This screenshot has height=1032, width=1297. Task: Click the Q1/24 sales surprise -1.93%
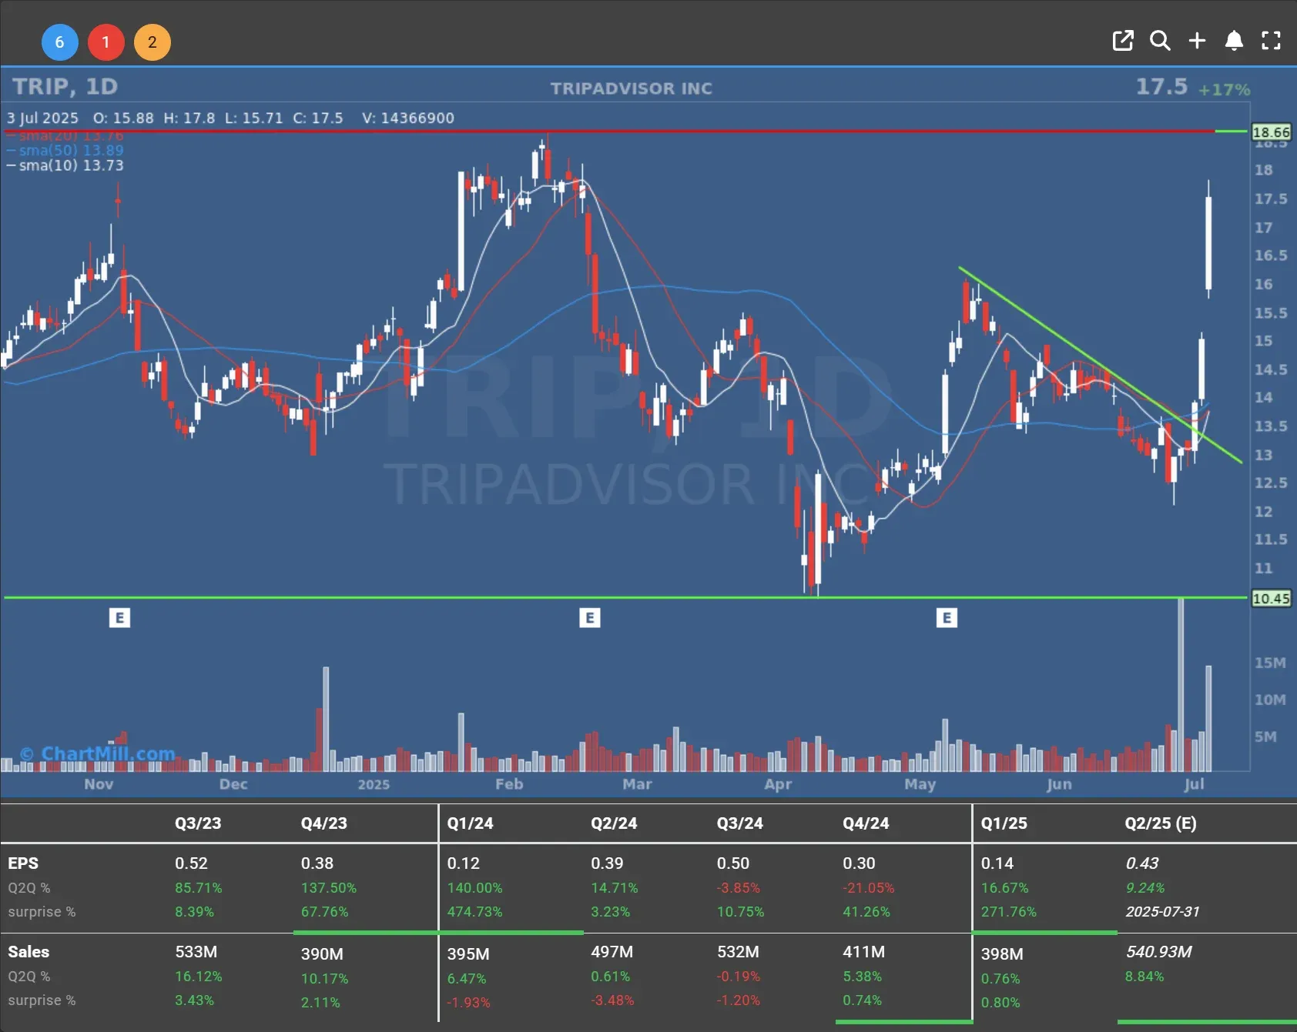468,1002
